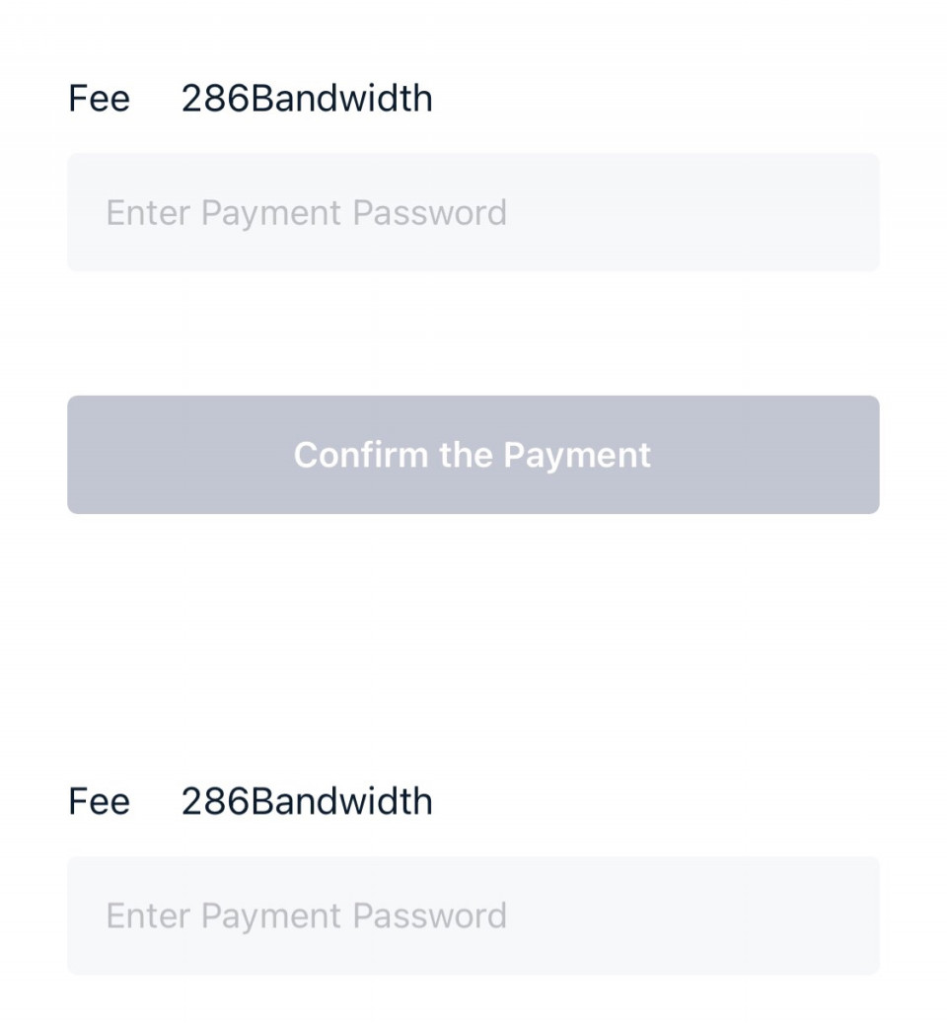Tap the greyed-out Confirm the Payment button

coord(473,455)
